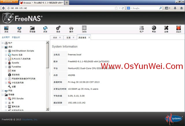Click the 折叠全部 (Collapse all) link
Screen dimensions: 185x126
tap(16, 37)
